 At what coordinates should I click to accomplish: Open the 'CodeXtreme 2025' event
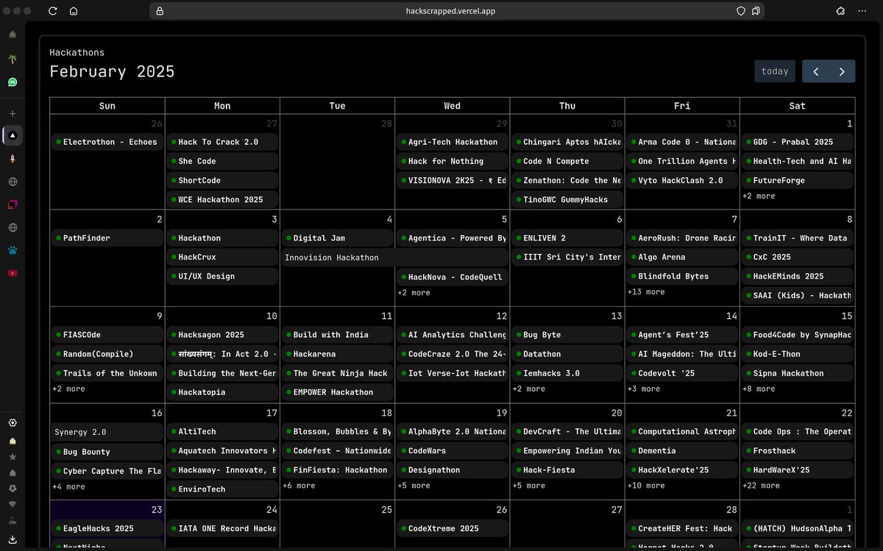pyautogui.click(x=452, y=528)
